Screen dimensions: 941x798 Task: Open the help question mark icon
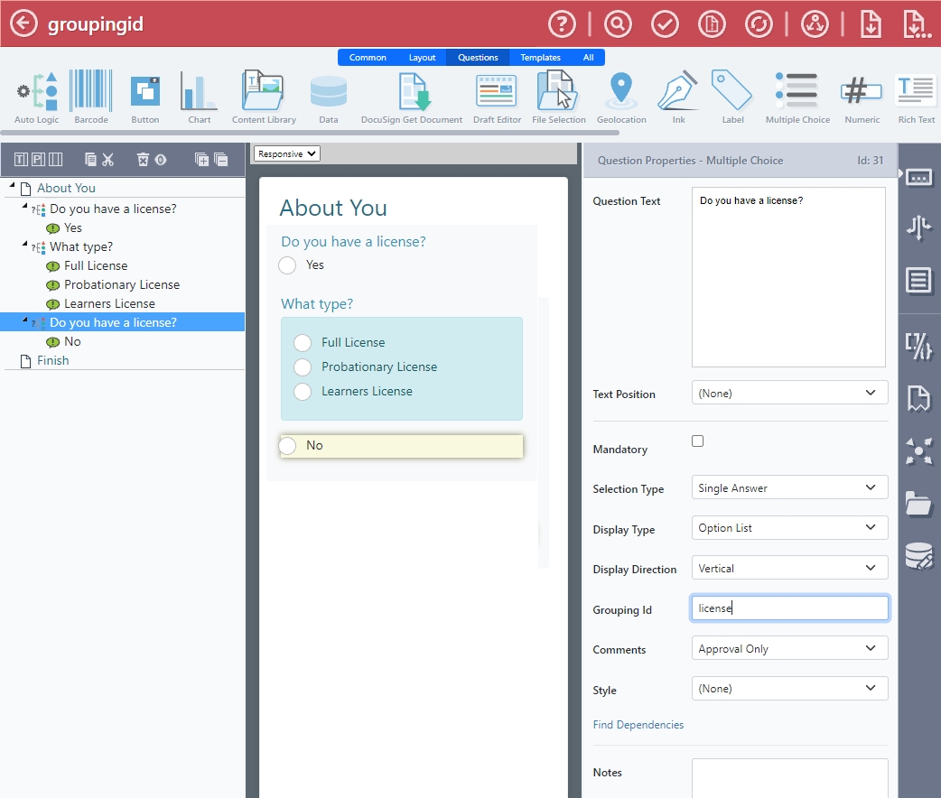[x=562, y=24]
